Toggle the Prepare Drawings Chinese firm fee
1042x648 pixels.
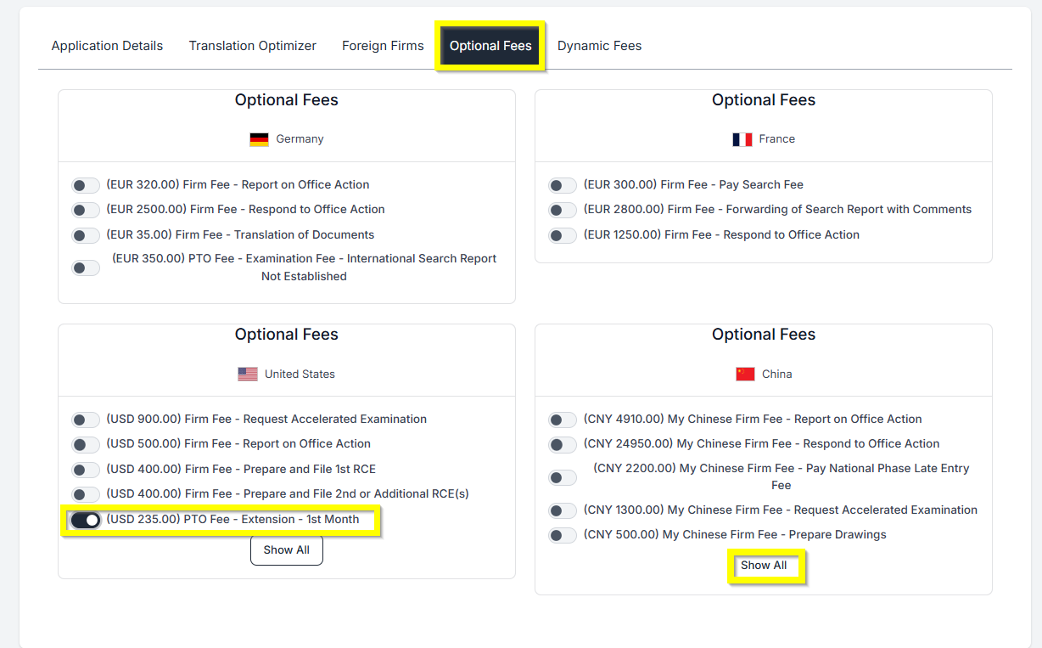click(563, 535)
